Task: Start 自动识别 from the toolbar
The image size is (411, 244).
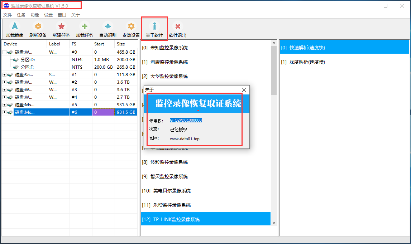Action: [x=107, y=27]
